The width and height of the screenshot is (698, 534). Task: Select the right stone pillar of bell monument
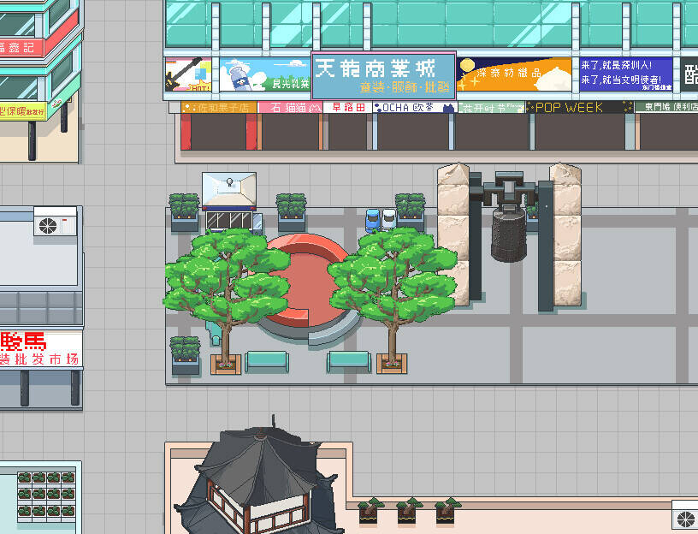[565, 234]
